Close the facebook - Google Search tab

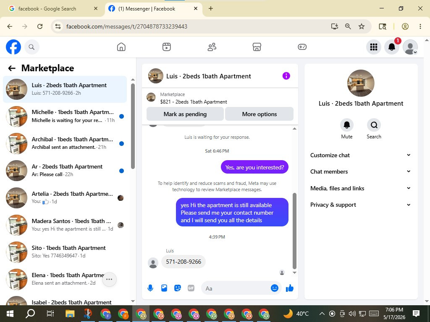[x=96, y=9]
